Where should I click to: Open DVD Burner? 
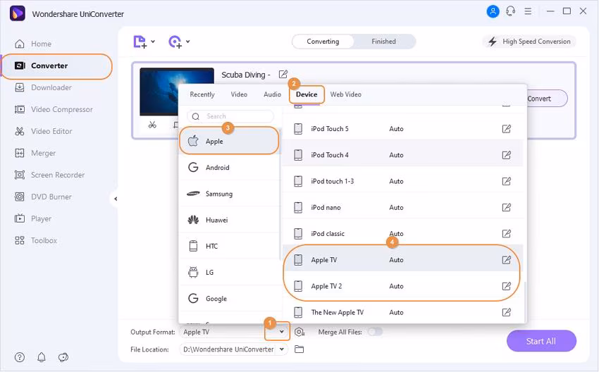point(43,197)
